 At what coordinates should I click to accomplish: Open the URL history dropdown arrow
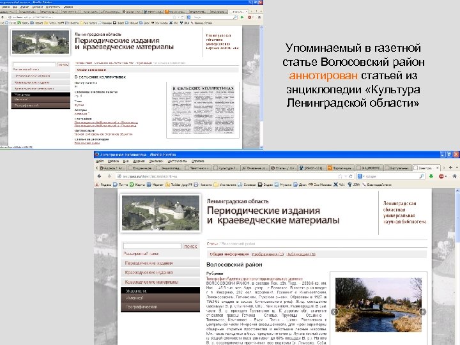(x=346, y=176)
